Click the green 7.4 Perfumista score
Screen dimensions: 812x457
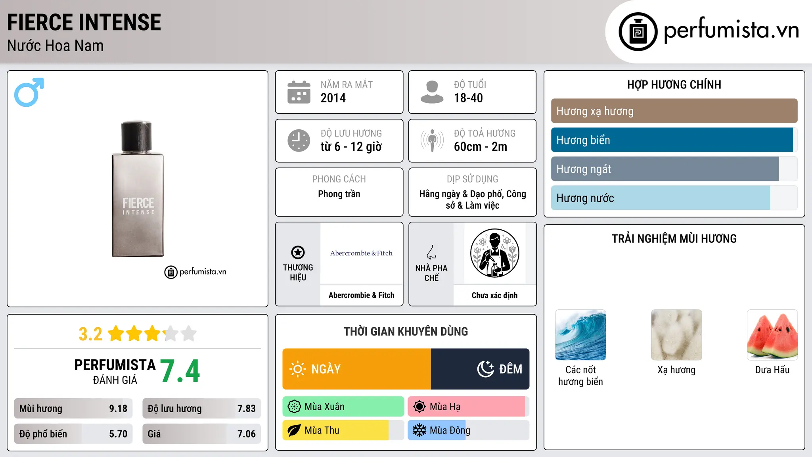coord(180,371)
